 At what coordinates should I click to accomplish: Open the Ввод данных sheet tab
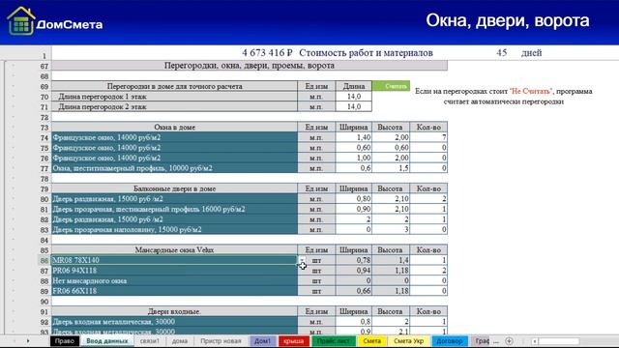point(107,341)
